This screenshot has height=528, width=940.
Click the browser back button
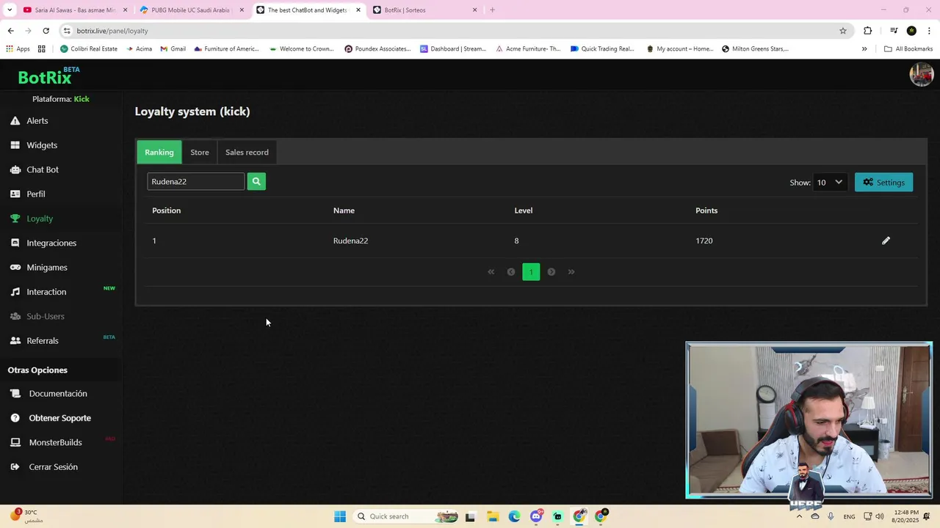[10, 31]
